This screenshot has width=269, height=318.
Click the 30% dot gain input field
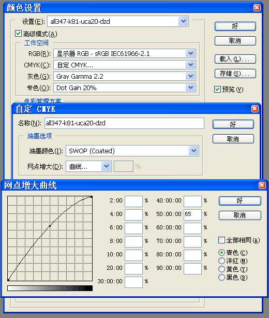[x=133, y=282]
